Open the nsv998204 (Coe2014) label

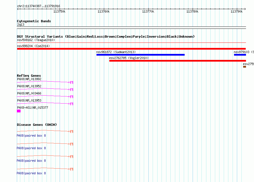(33, 46)
